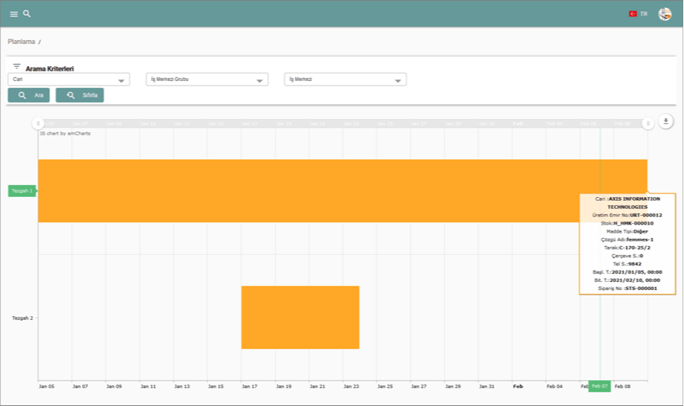Click the Planlama breadcrumb

pyautogui.click(x=22, y=42)
